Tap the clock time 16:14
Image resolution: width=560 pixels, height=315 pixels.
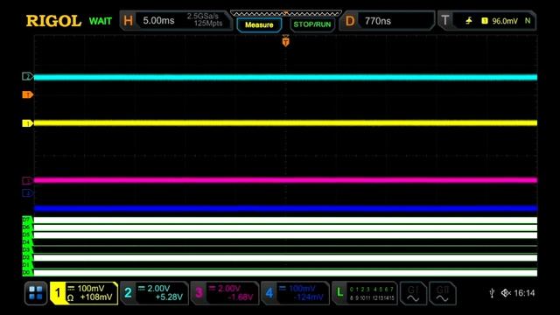(524, 293)
